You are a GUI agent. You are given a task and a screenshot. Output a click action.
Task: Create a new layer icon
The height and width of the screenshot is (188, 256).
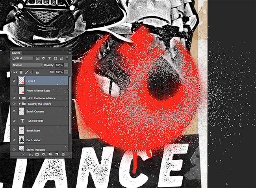click(57, 154)
